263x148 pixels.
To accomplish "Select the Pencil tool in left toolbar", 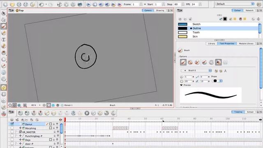I will point(4,33).
